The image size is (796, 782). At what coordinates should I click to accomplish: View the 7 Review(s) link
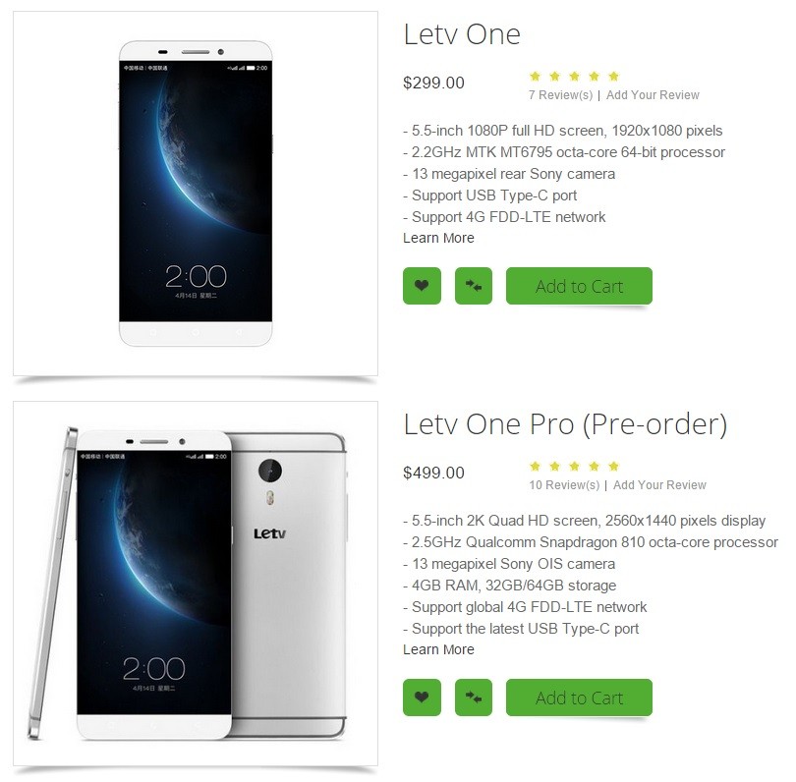560,95
